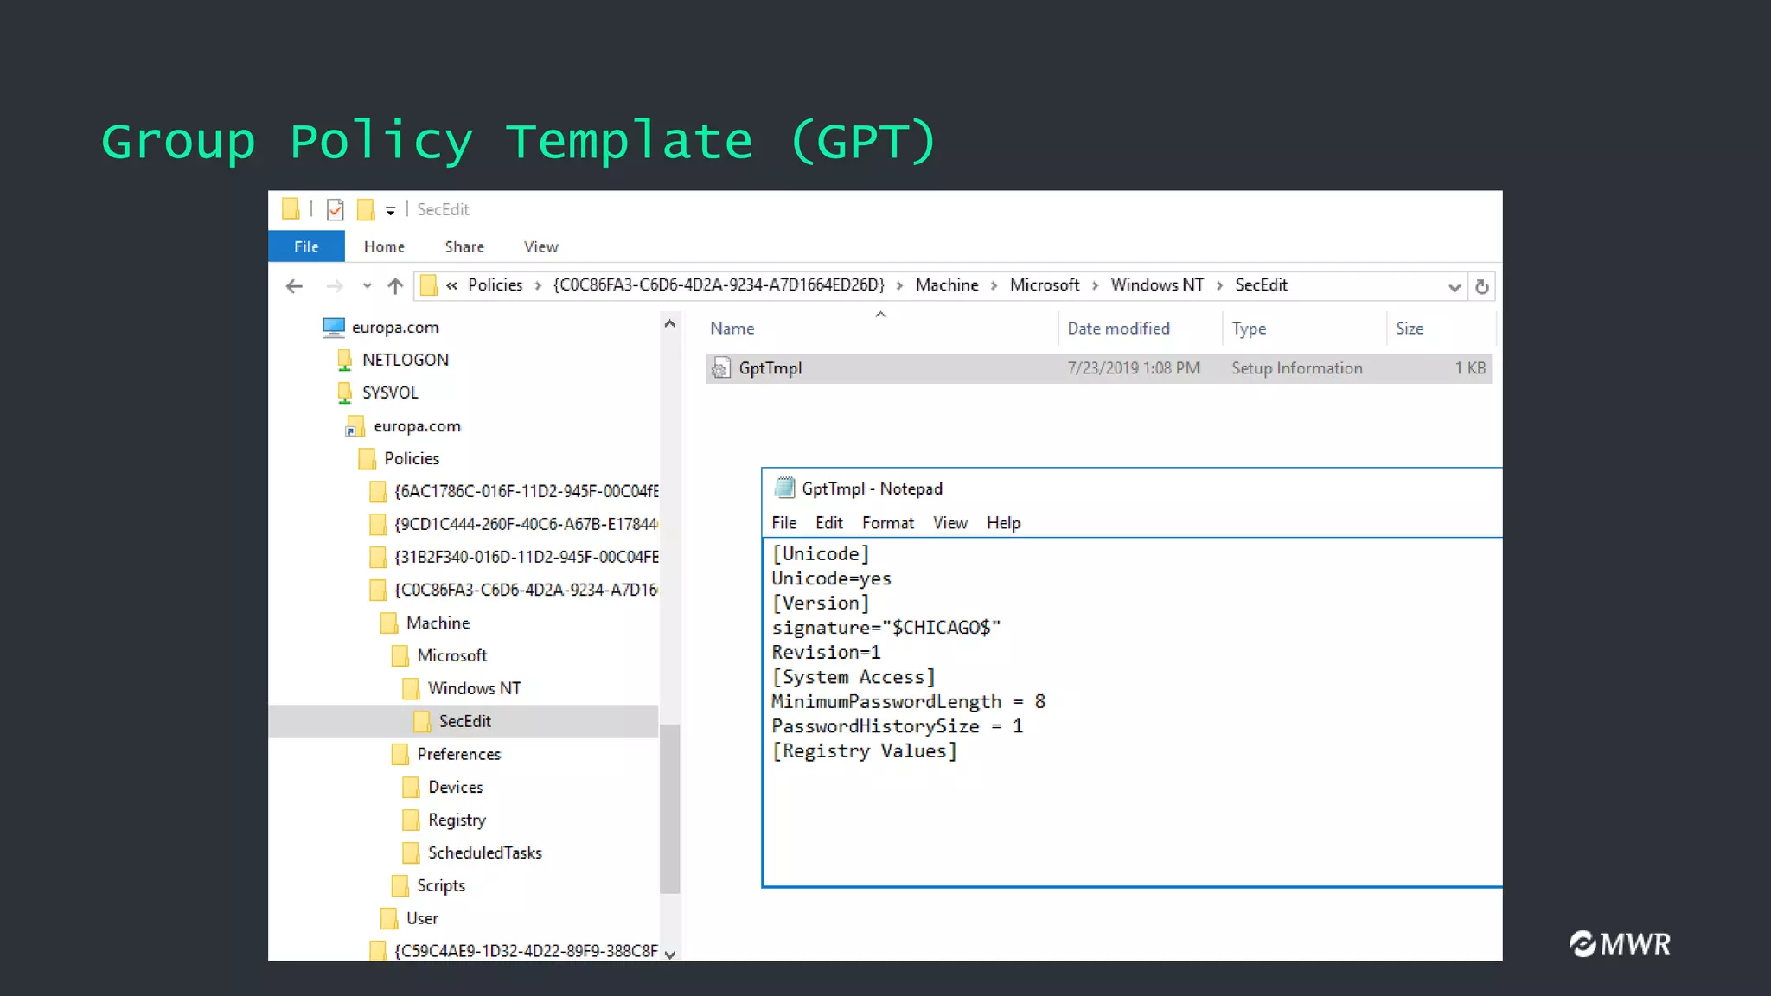Open the chevron after Windows NT in breadcrumb
The image size is (1771, 996).
(x=1219, y=286)
